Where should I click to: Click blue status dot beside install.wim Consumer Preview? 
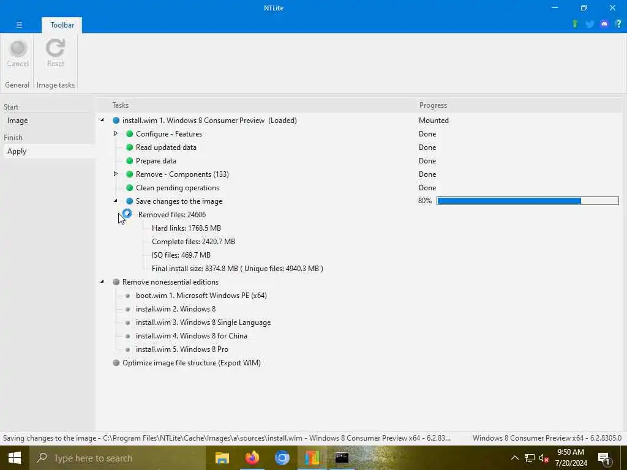(116, 121)
